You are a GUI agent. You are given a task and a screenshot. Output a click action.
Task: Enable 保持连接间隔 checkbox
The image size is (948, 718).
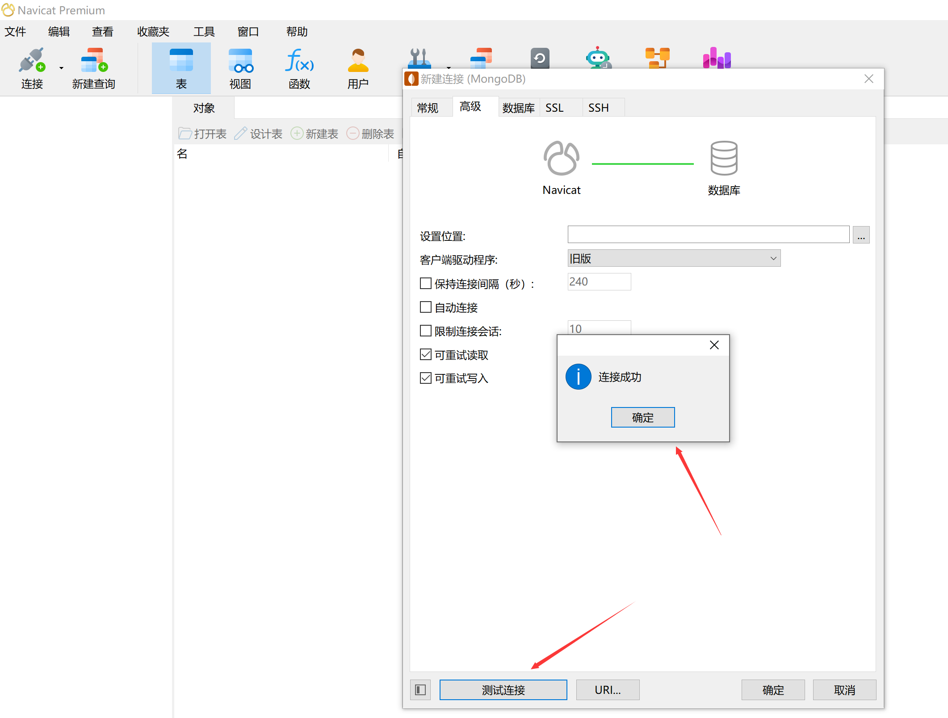[426, 283]
